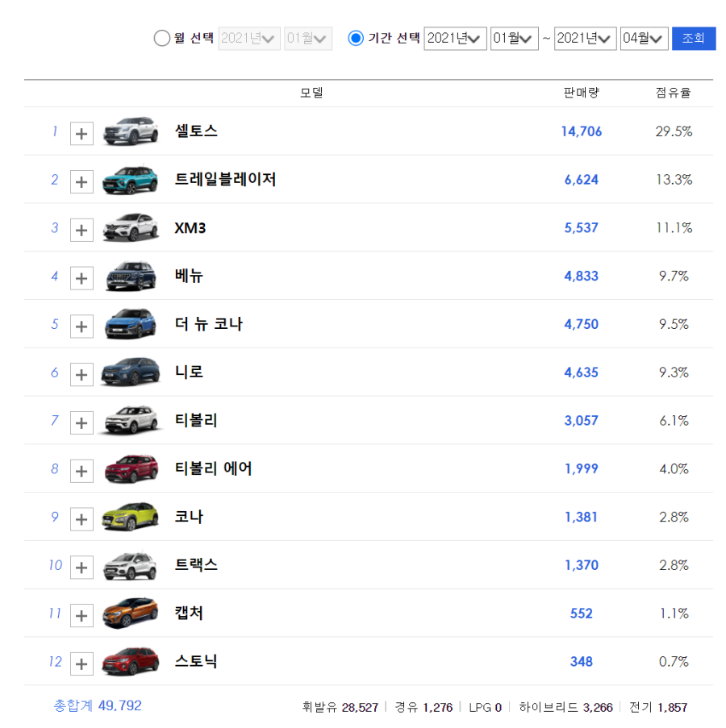The height and width of the screenshot is (728, 726).
Task: Click the teal 트레일블레이저 car thumbnail
Action: click(131, 179)
